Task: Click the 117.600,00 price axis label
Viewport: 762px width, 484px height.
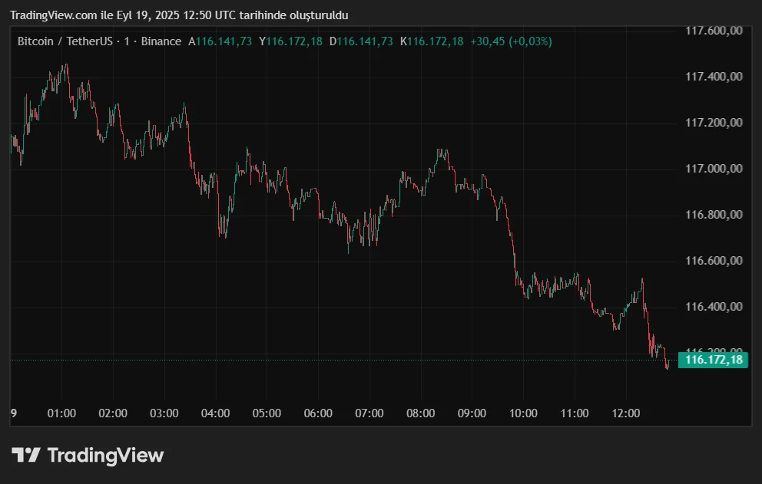Action: coord(714,31)
